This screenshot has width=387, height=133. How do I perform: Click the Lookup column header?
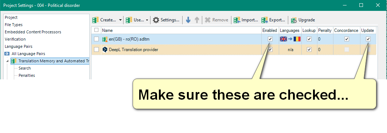click(x=309, y=30)
